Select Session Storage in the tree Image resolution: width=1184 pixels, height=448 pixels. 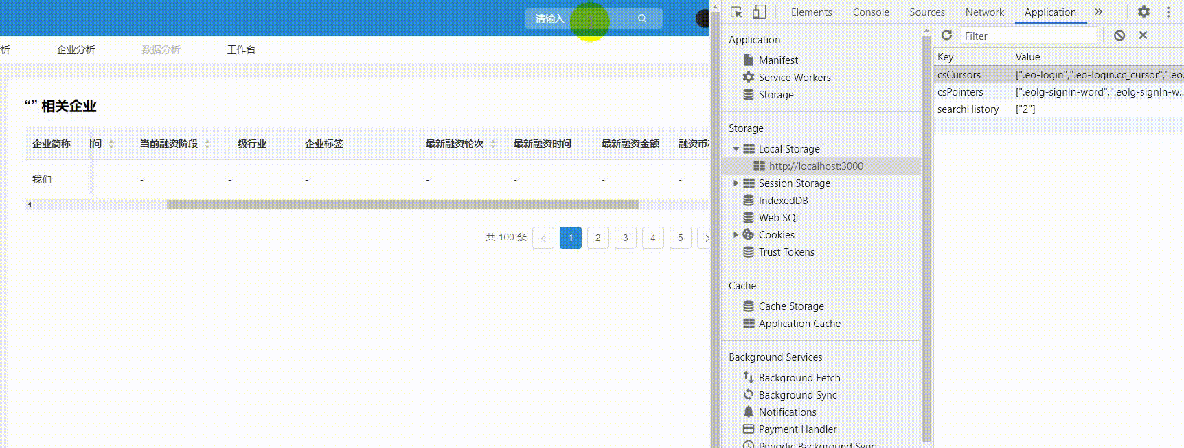795,183
